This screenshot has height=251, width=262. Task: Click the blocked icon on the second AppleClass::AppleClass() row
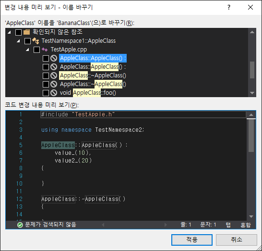pyautogui.click(x=54, y=67)
